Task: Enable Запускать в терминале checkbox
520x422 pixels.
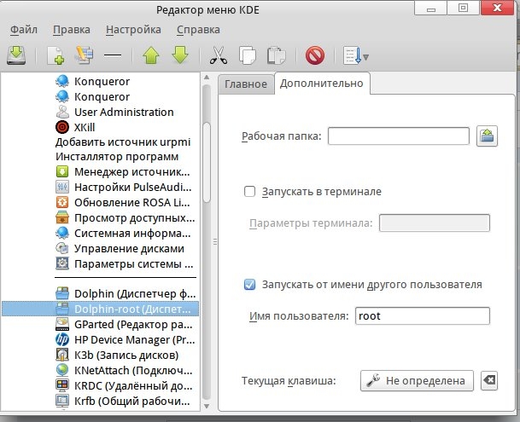Action: (x=249, y=192)
